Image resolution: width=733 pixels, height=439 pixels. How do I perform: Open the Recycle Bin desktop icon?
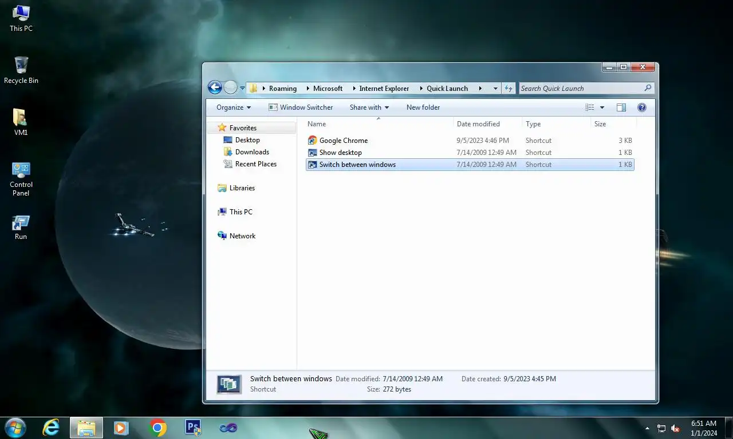pos(21,70)
